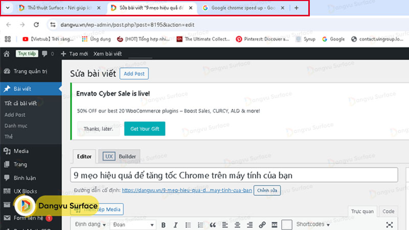Open the bookmarks apps grid icon

[8, 39]
